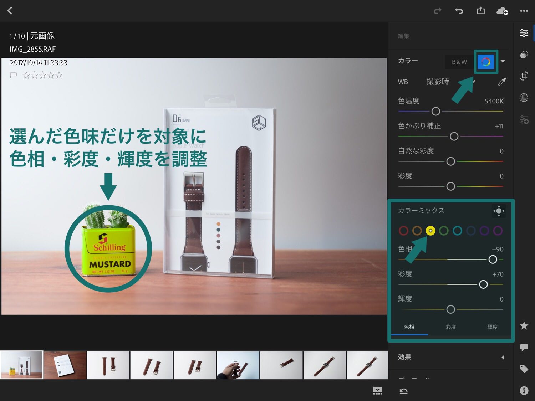Toggle the flag status for the photo

coord(14,75)
